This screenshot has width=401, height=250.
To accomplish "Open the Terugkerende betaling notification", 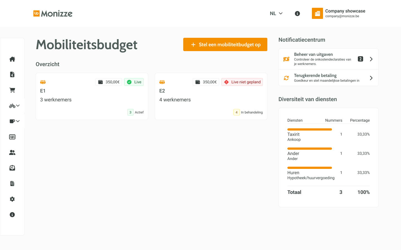I will click(x=371, y=78).
